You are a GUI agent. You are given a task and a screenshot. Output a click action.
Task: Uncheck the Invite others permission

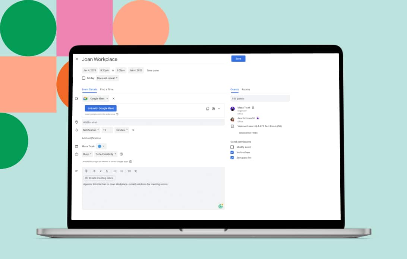(x=232, y=152)
